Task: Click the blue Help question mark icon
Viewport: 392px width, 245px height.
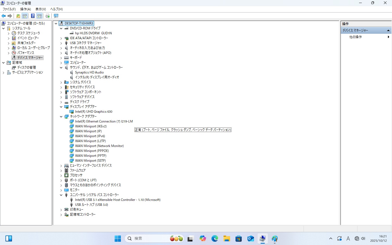Action: tap(33, 16)
